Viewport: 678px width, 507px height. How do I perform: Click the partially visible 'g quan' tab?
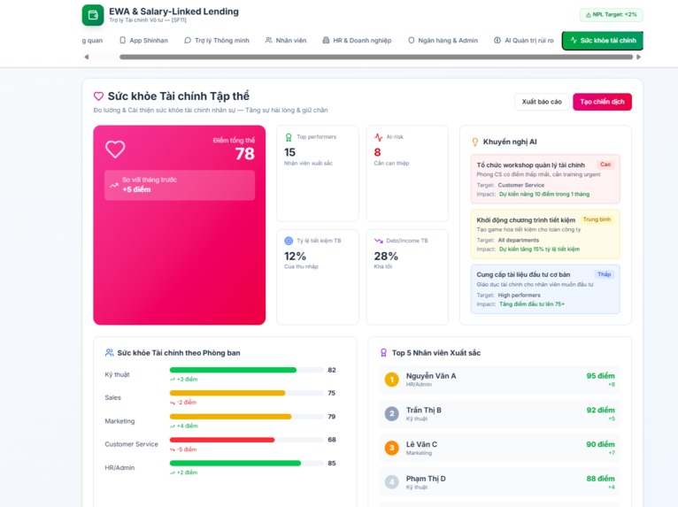pos(92,40)
